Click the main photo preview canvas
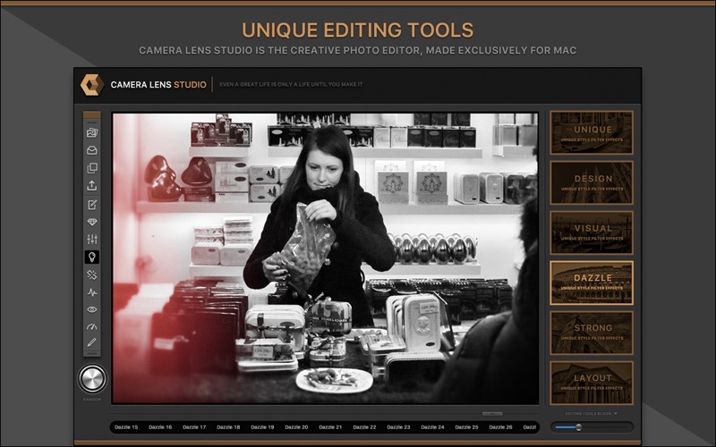716x447 pixels. click(x=325, y=258)
